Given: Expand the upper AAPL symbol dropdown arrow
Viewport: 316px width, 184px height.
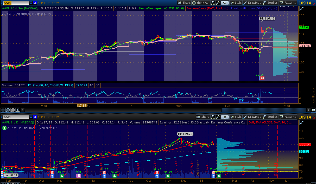Looking at the screenshot, I should pyautogui.click(x=31, y=3).
